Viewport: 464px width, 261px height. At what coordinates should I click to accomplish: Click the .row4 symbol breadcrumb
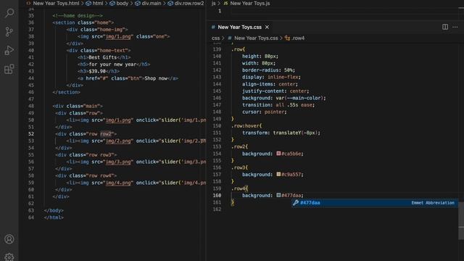[298, 38]
